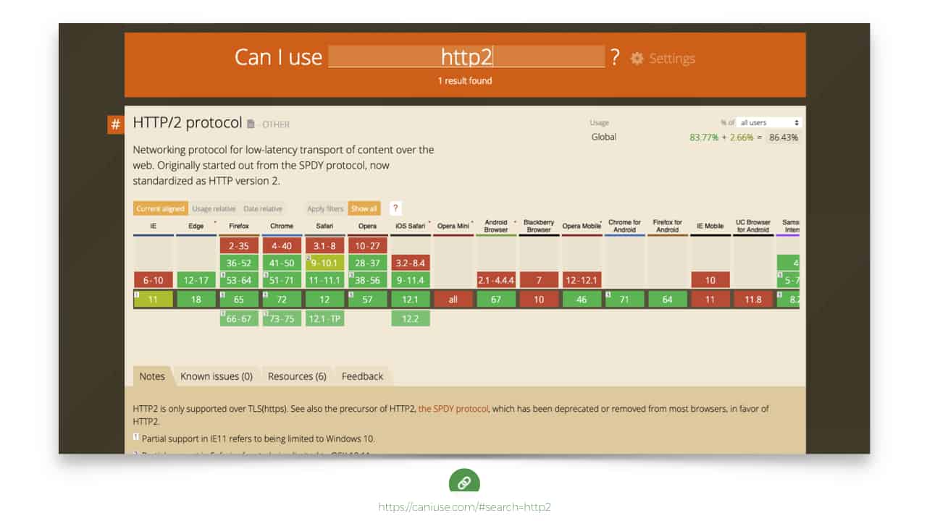
Task: Switch to the Known issues (0) tab
Action: tap(216, 376)
